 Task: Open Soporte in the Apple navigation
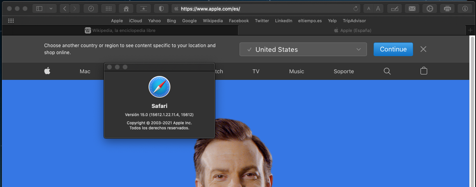pos(344,71)
